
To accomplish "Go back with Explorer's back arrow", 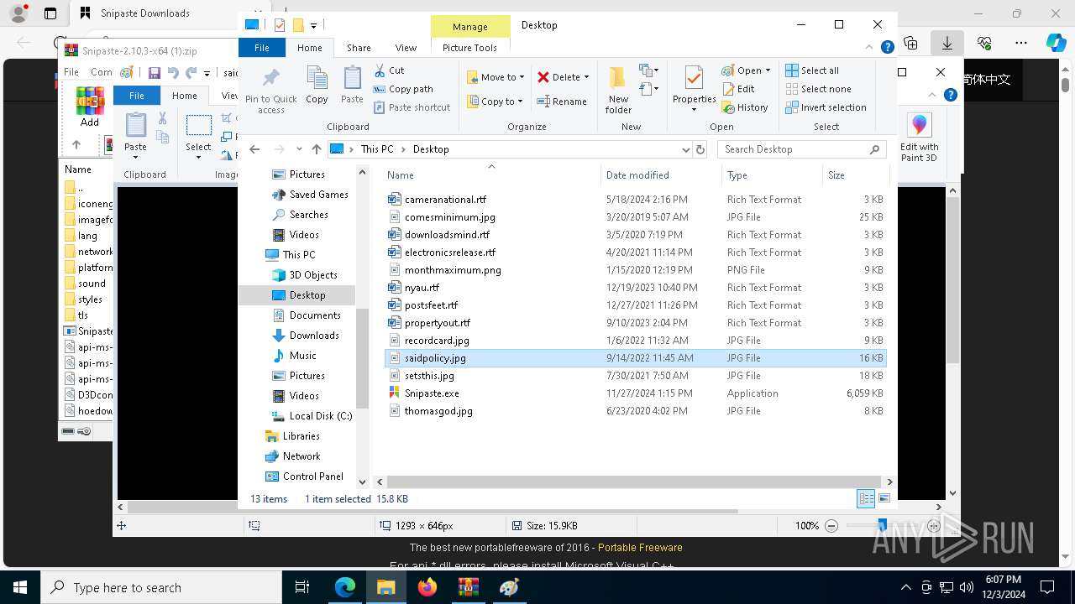I will coord(255,149).
